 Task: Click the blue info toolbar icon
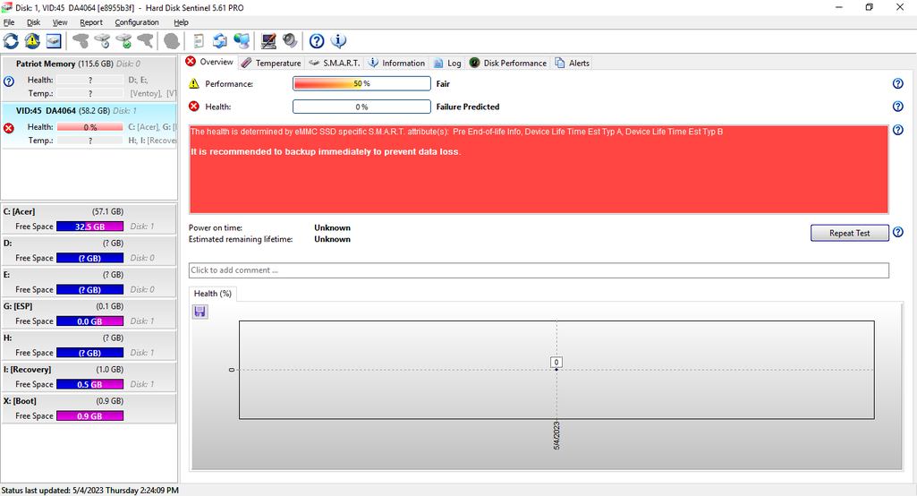pos(339,40)
